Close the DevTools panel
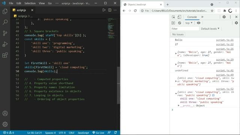This screenshot has height=135, width=240. tap(236, 17)
